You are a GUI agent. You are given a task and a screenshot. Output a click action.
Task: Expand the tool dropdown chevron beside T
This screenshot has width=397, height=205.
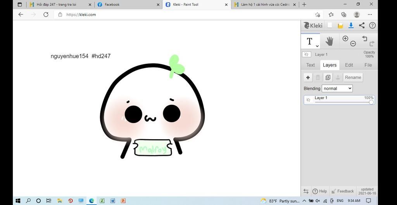(317, 46)
